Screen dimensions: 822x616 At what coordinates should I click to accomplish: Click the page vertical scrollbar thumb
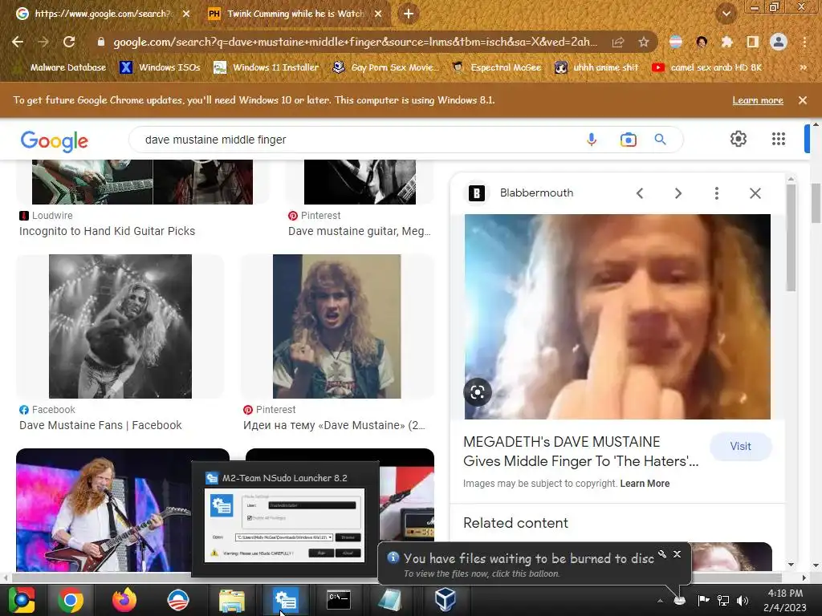[816, 202]
